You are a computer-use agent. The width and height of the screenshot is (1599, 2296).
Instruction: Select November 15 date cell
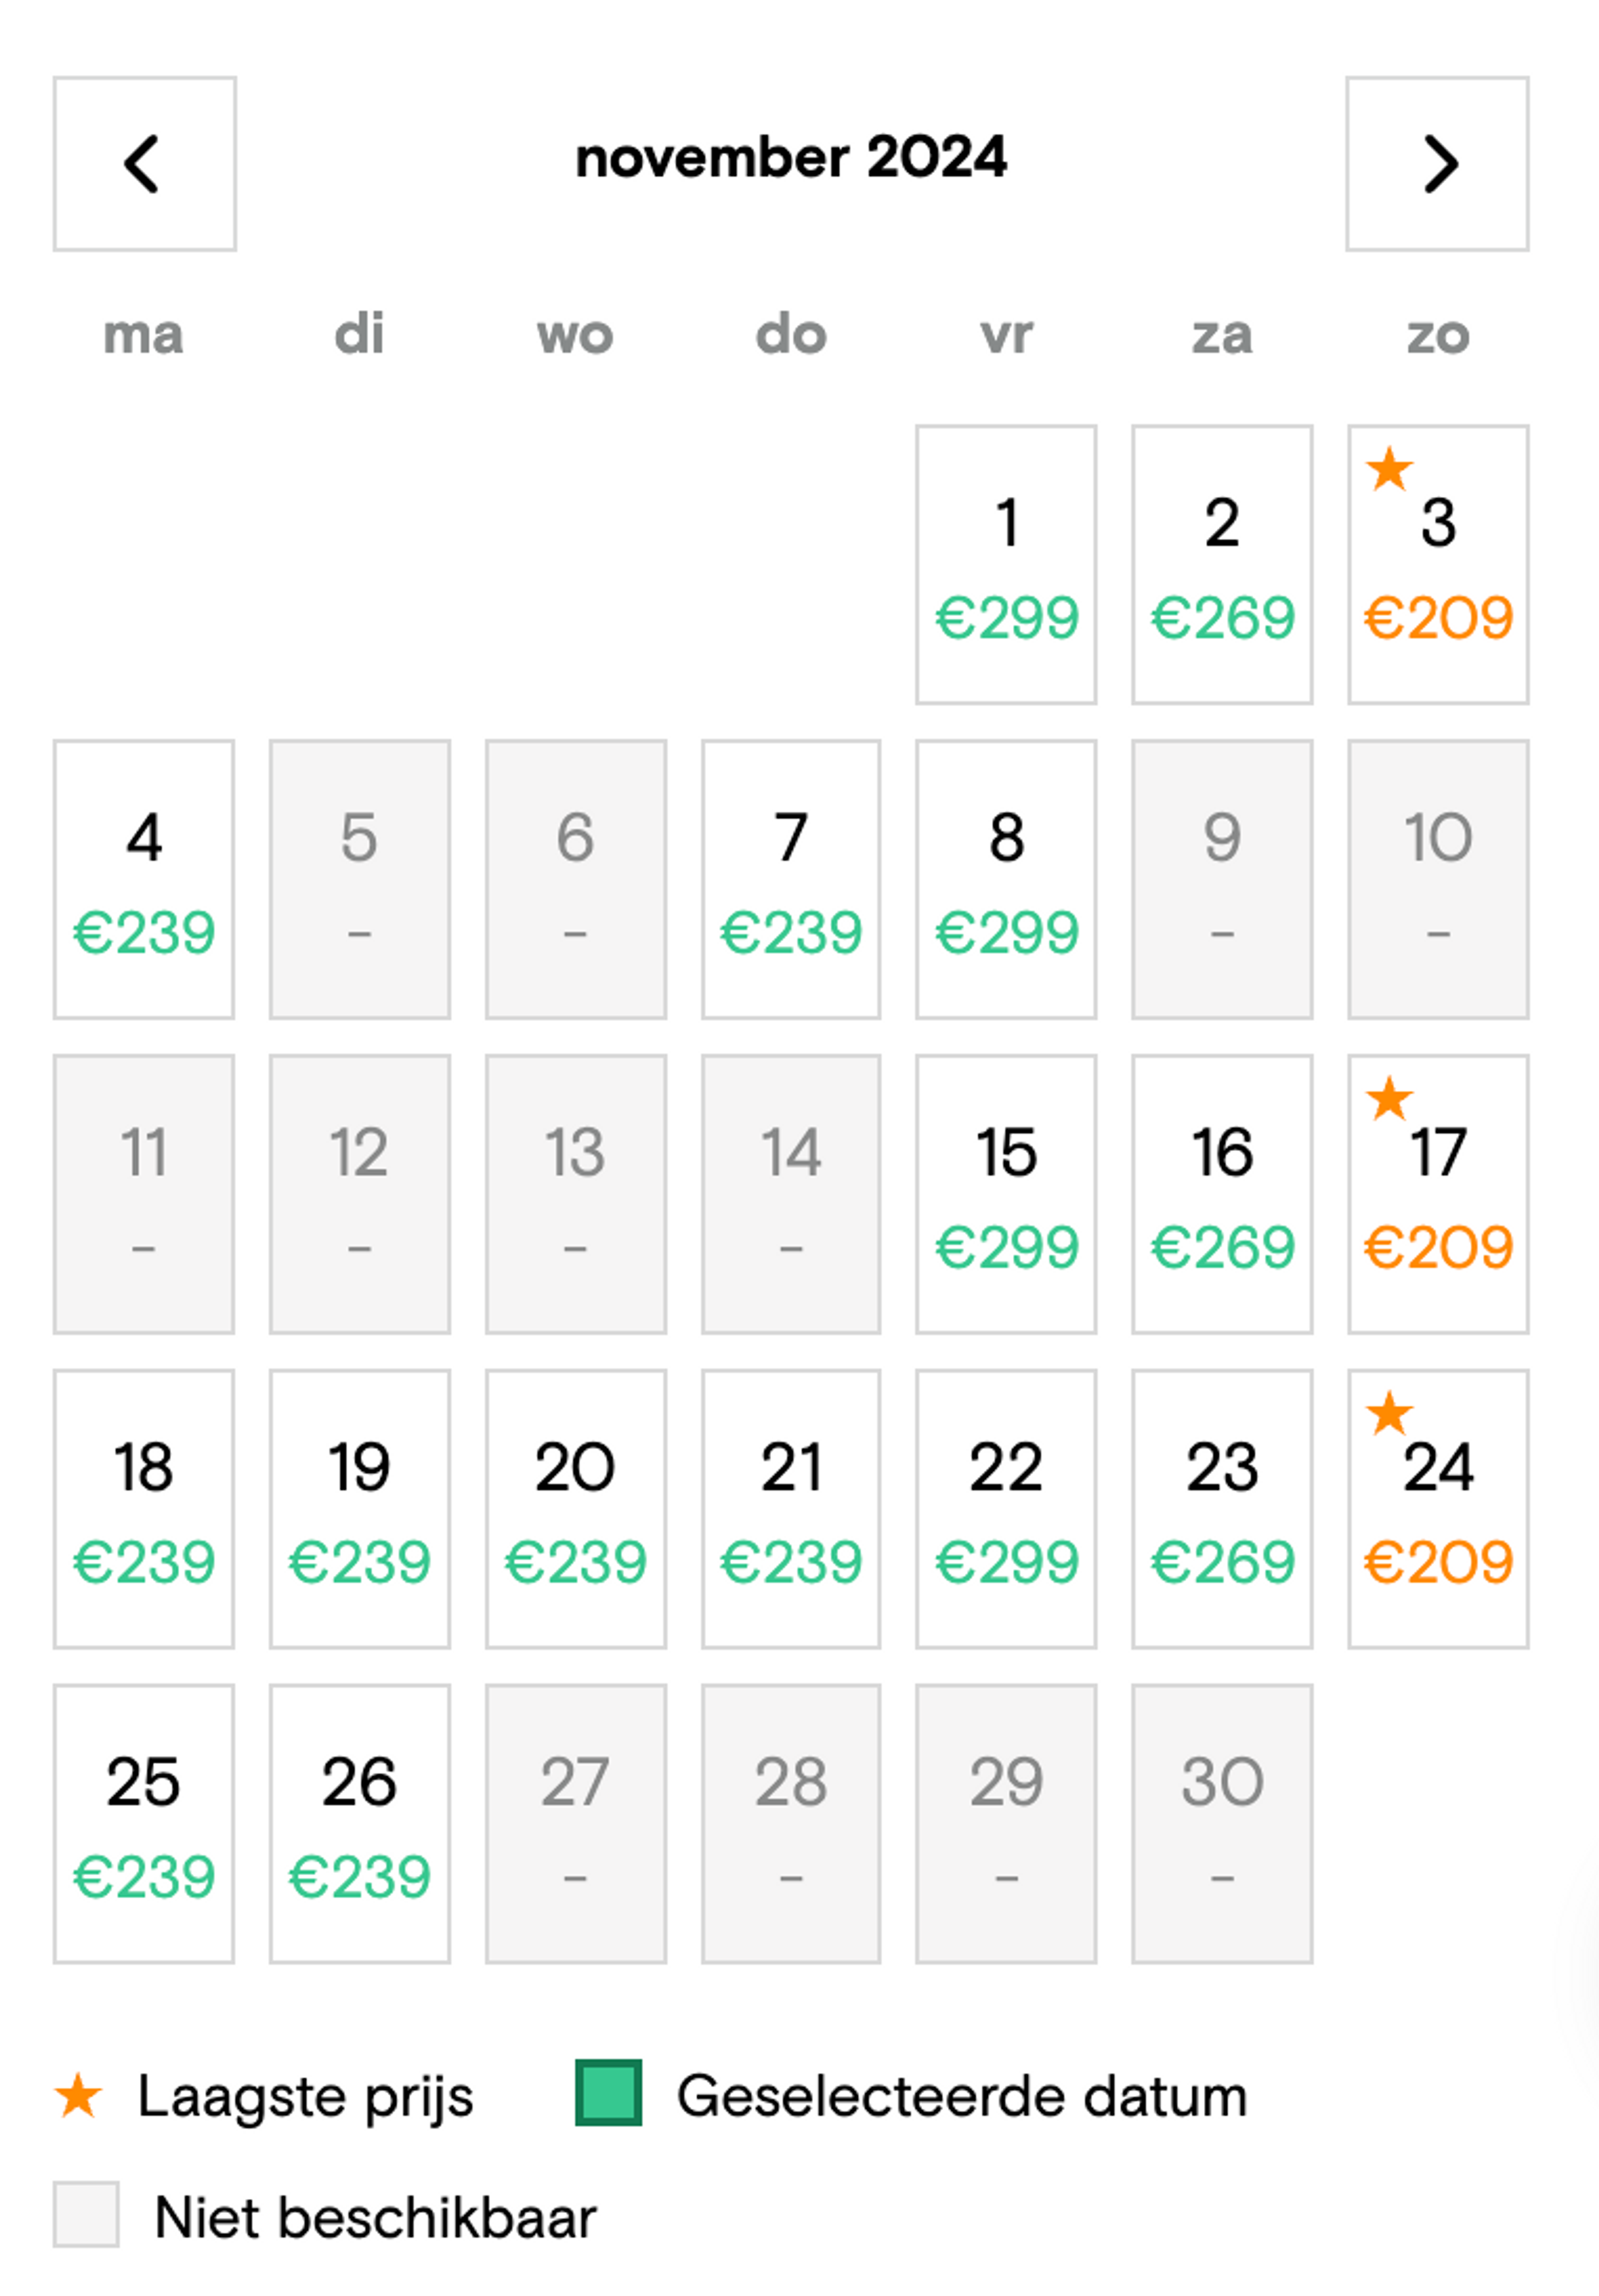(1006, 1194)
